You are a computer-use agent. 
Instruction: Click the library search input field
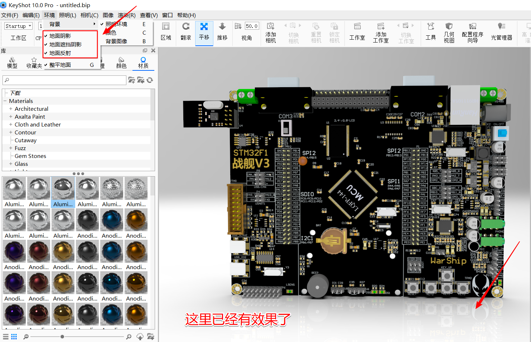(x=64, y=80)
